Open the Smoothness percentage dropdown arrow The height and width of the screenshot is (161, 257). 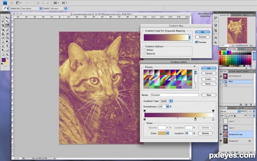167,107
